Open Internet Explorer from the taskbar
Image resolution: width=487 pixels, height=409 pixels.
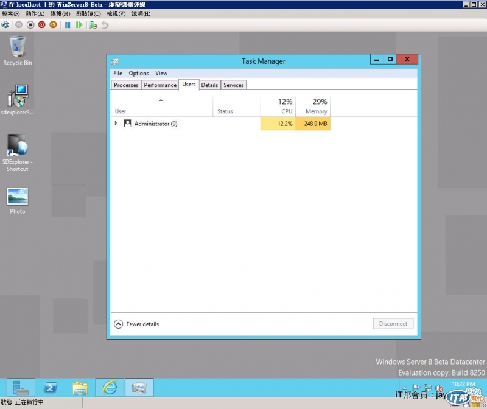click(110, 388)
